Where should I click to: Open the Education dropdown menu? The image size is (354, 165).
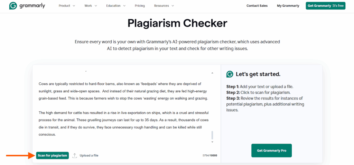pos(116,6)
